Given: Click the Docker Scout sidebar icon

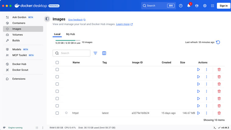Looking at the screenshot, I should (x=7, y=70).
